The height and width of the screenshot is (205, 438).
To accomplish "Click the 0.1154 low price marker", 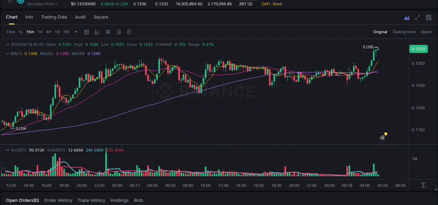I will (21, 129).
